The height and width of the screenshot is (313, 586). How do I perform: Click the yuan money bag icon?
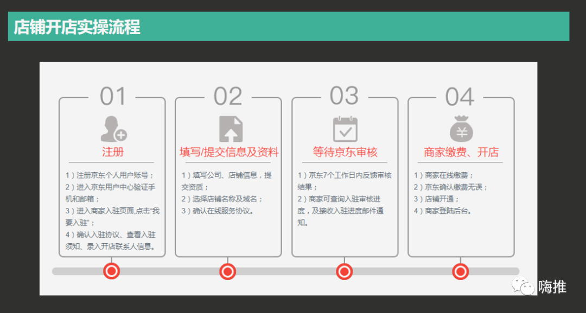click(x=461, y=129)
